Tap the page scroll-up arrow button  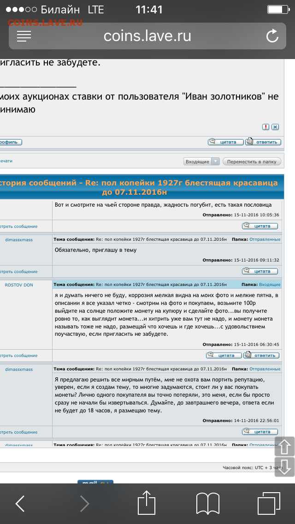pyautogui.click(x=284, y=447)
